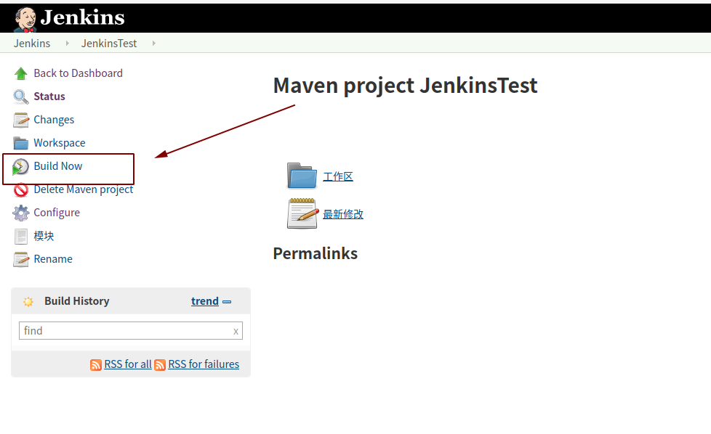The width and height of the screenshot is (711, 434).
Task: Click the RSS for failures link
Action: click(x=204, y=364)
